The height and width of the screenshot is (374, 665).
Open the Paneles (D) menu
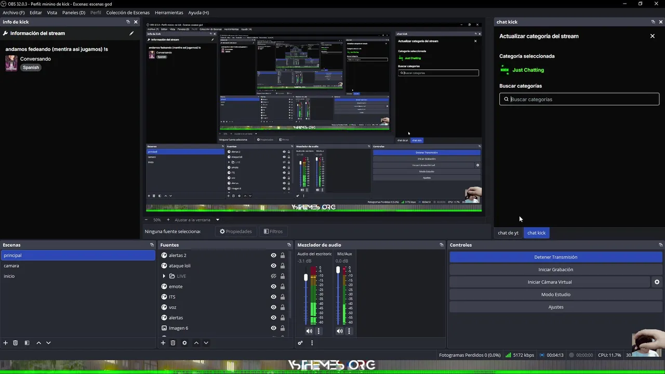(x=74, y=12)
